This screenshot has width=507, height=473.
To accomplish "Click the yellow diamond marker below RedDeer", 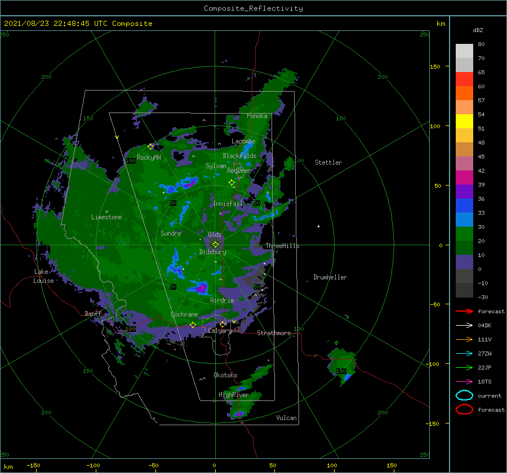I will [x=232, y=182].
